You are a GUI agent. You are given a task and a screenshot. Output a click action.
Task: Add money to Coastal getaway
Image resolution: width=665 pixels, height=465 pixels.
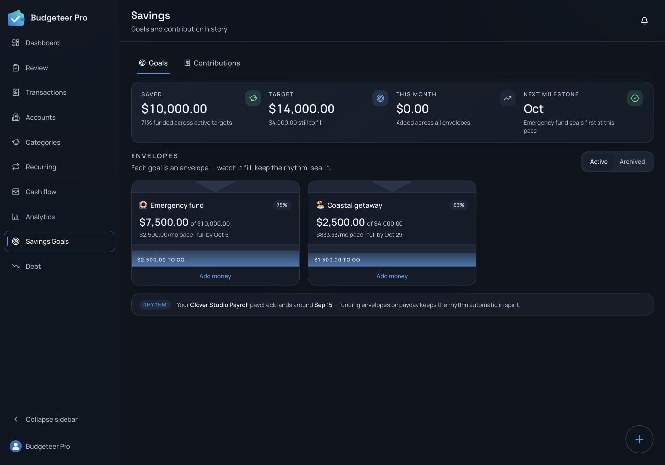pyautogui.click(x=392, y=276)
